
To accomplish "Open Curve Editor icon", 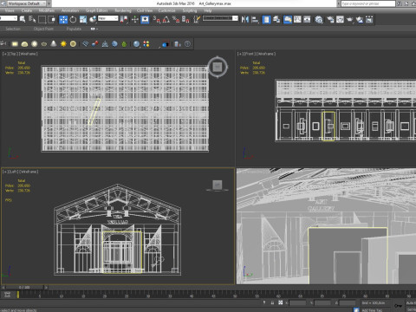I will pos(297,19).
